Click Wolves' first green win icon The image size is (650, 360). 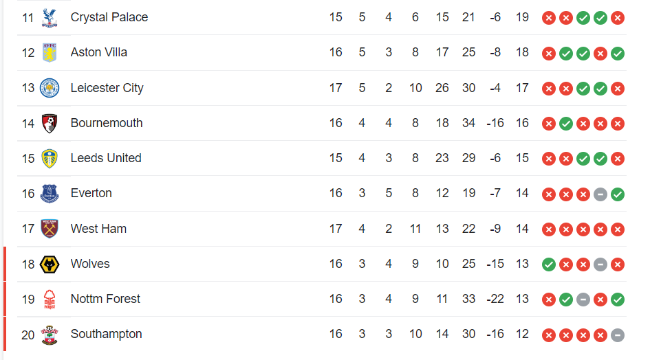tap(548, 265)
